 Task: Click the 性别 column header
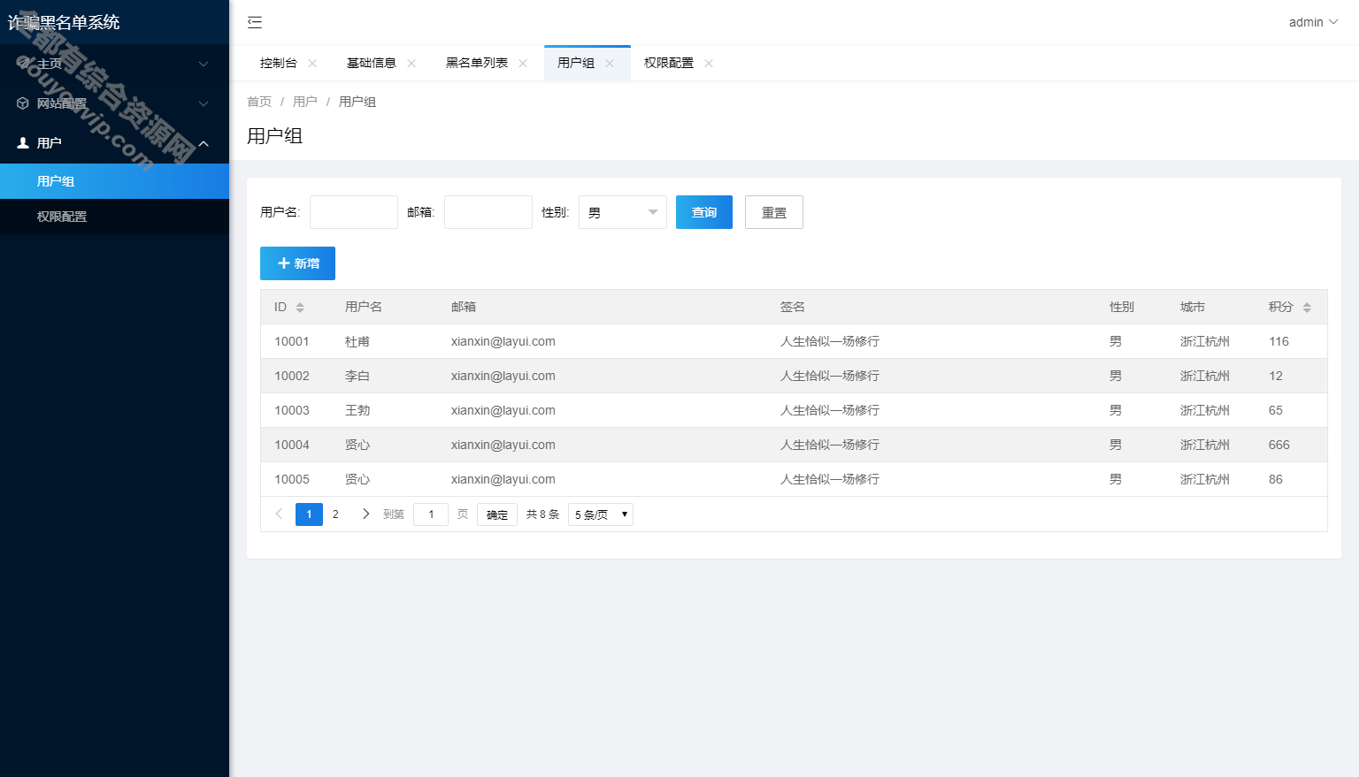(x=1122, y=307)
